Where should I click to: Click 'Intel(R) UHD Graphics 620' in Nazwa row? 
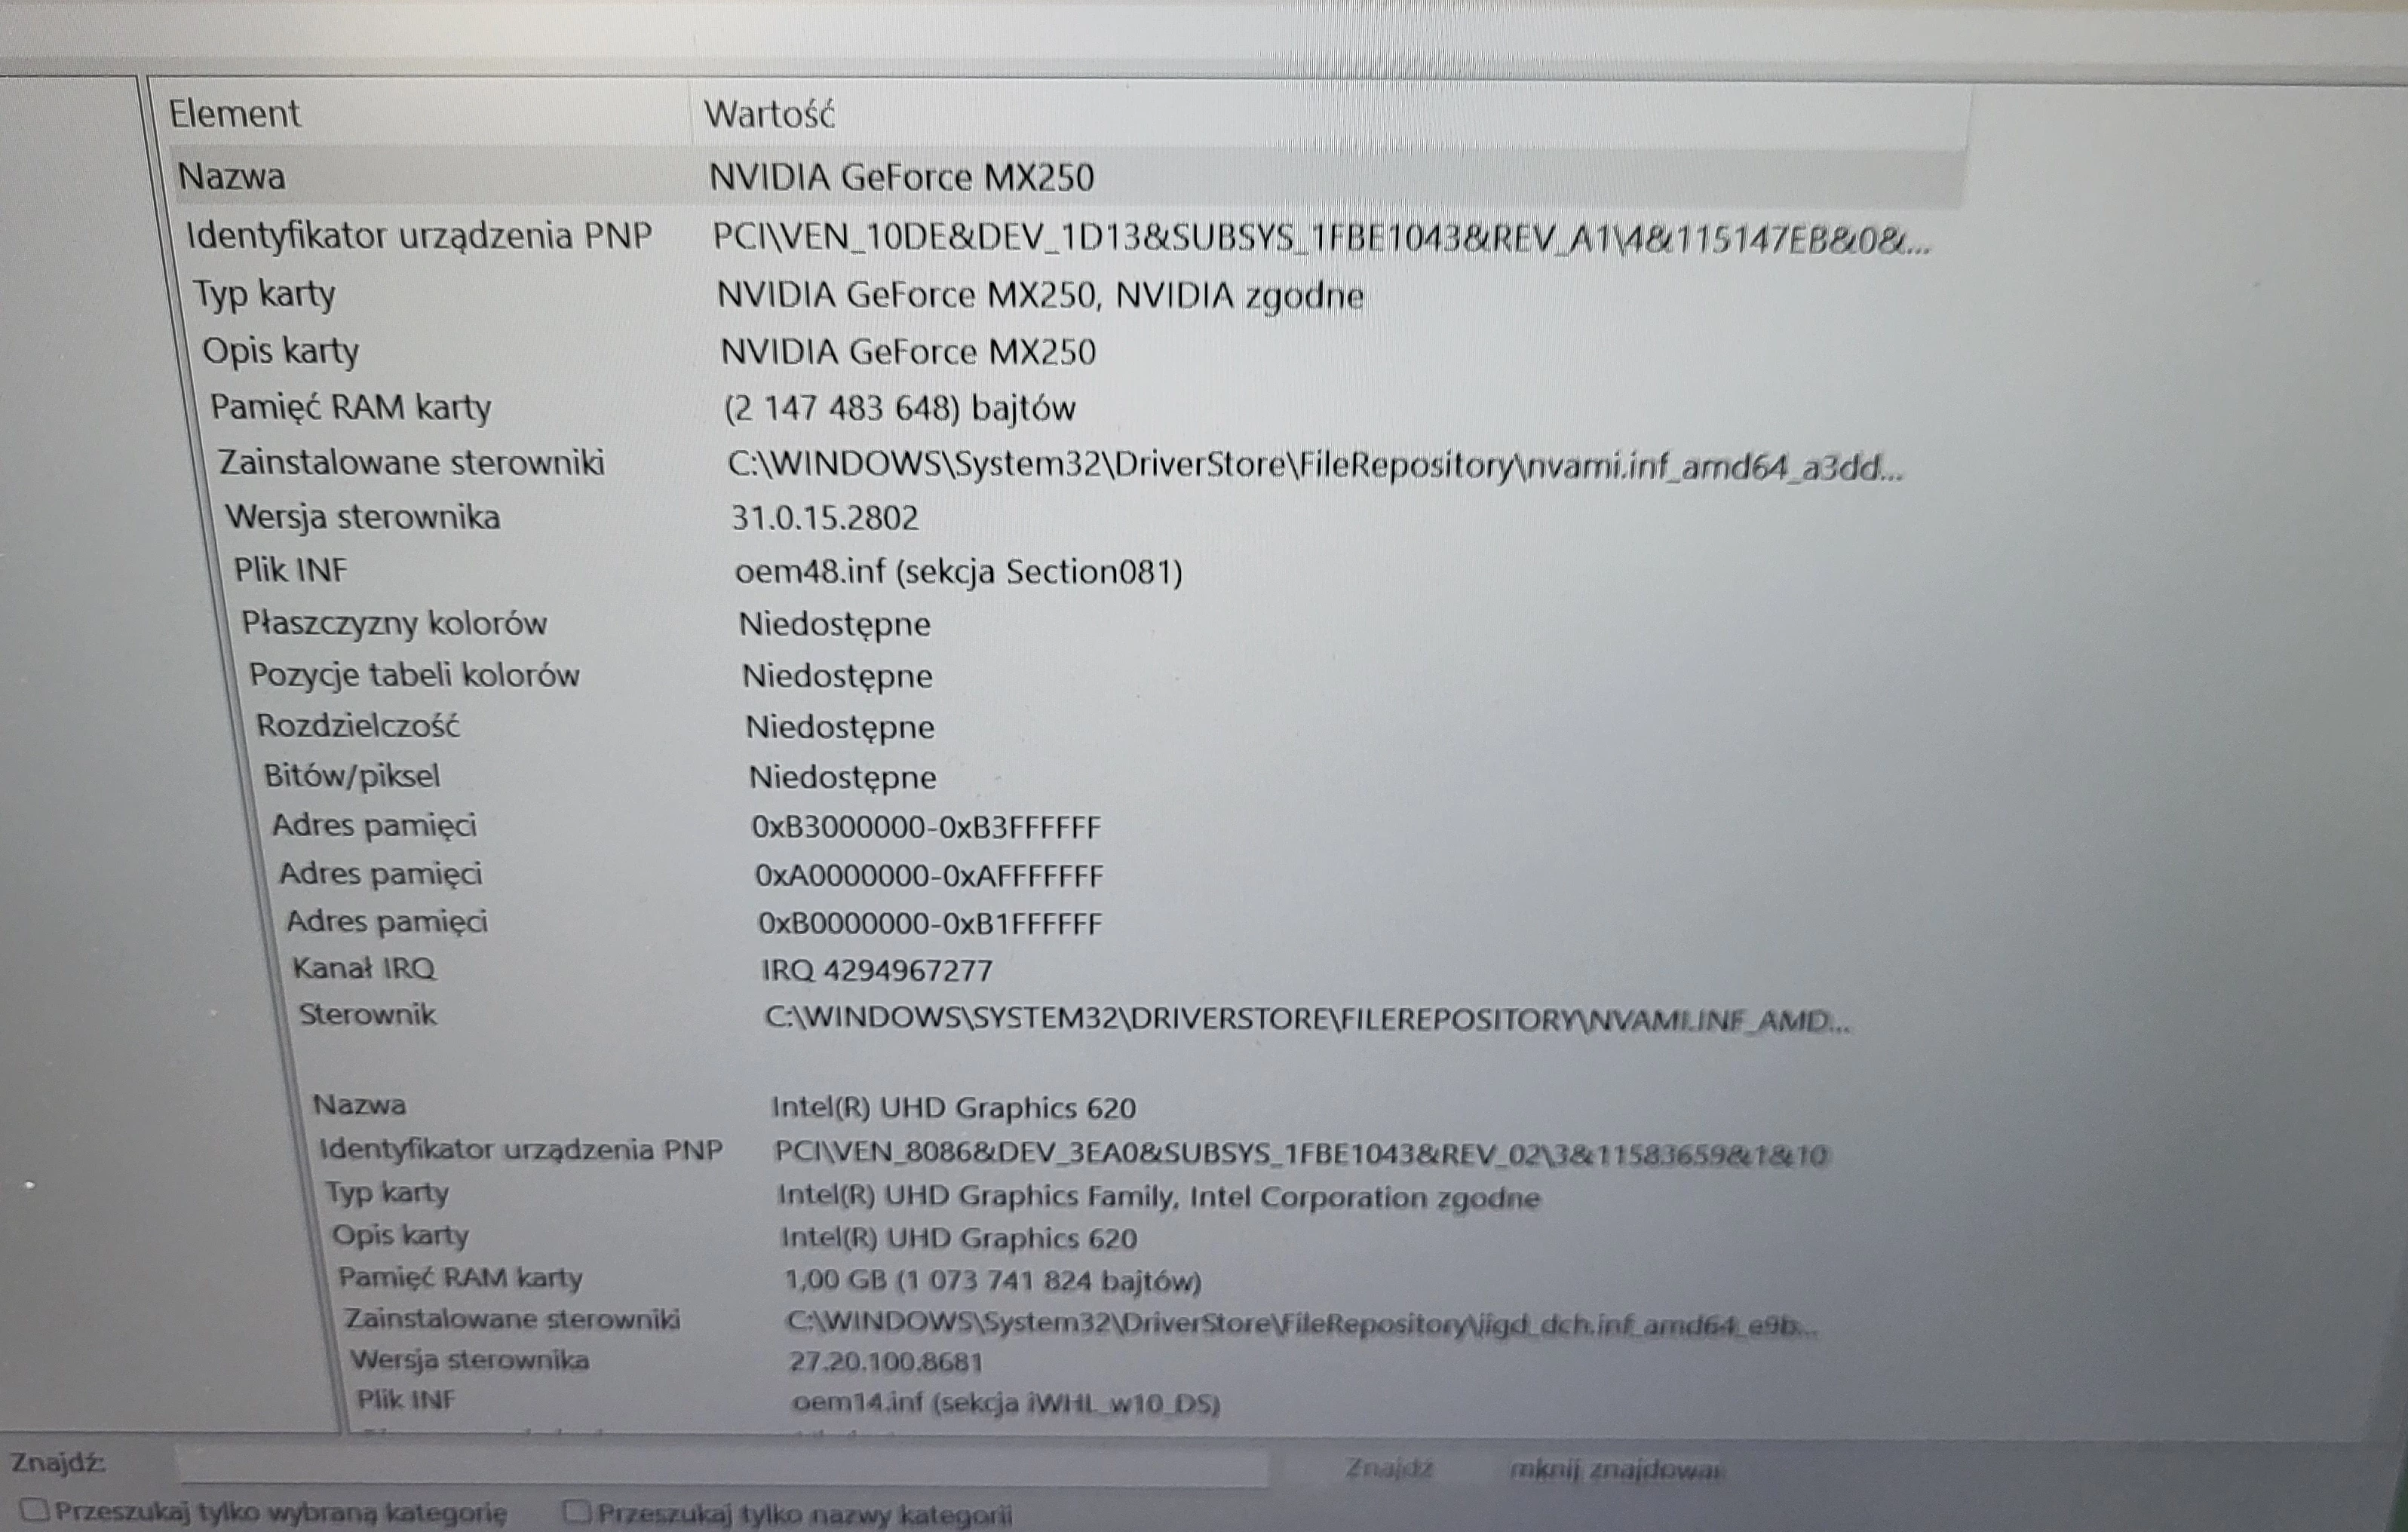pyautogui.click(x=953, y=1108)
